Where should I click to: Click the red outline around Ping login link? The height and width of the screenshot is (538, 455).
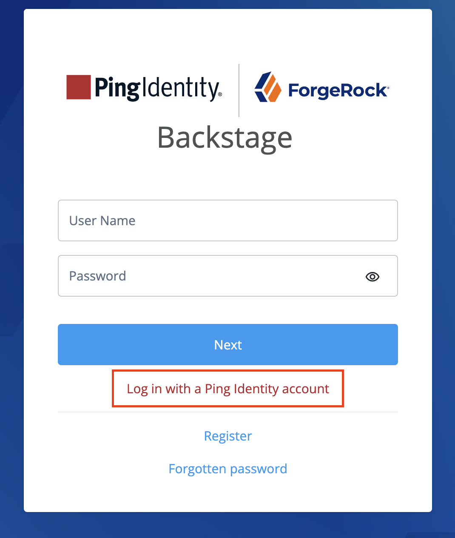pyautogui.click(x=113, y=389)
